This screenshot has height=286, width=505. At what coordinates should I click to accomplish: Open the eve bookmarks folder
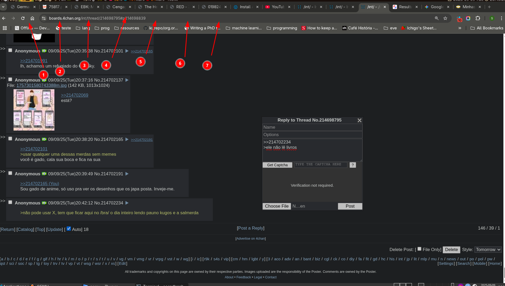(x=390, y=28)
